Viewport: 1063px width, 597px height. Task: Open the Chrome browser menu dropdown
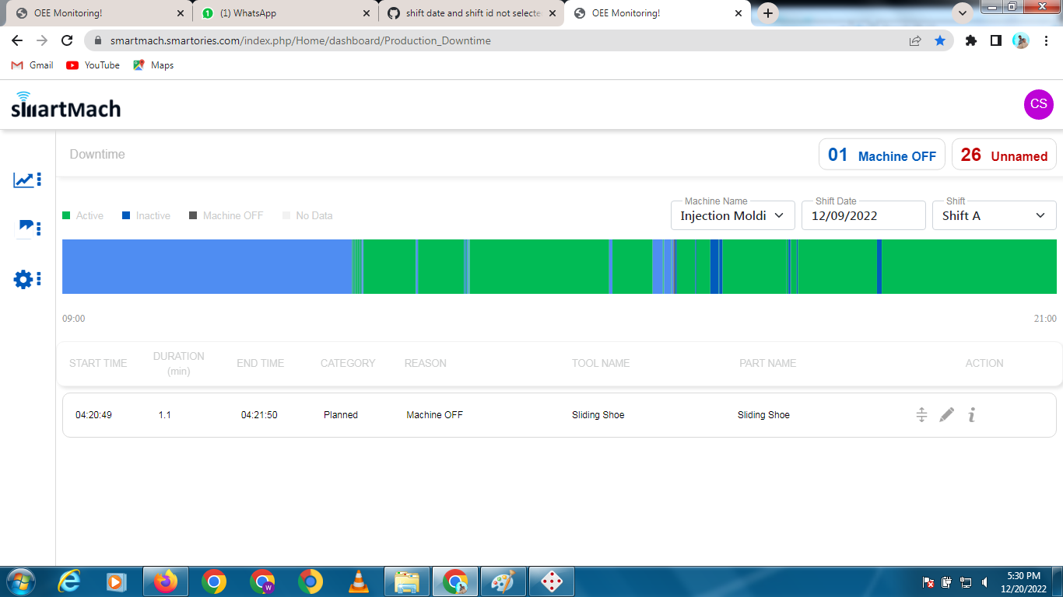(x=1047, y=40)
